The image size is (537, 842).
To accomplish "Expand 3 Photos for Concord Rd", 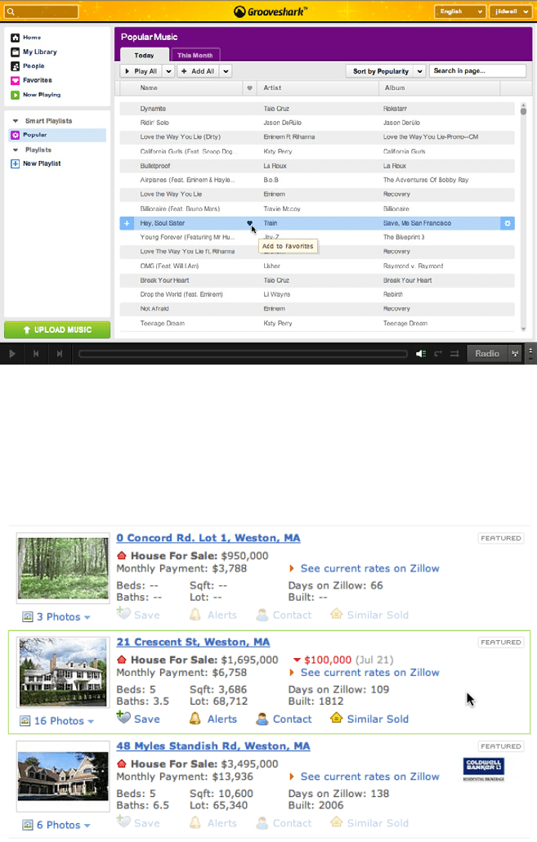I will [x=56, y=617].
